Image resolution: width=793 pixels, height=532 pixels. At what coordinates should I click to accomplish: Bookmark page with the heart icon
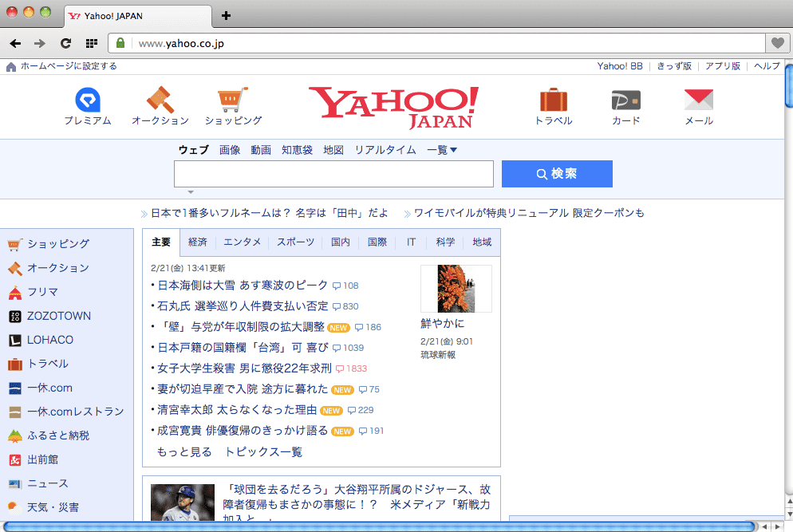[778, 44]
